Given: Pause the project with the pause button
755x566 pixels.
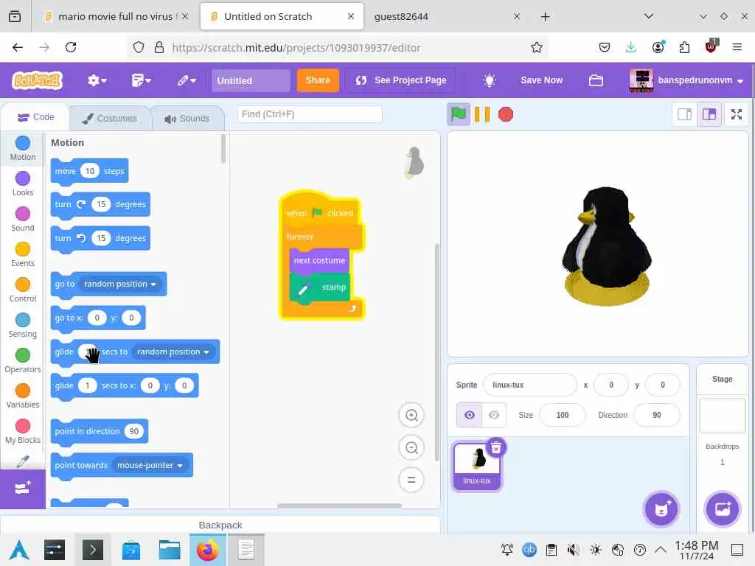Looking at the screenshot, I should click(x=482, y=114).
